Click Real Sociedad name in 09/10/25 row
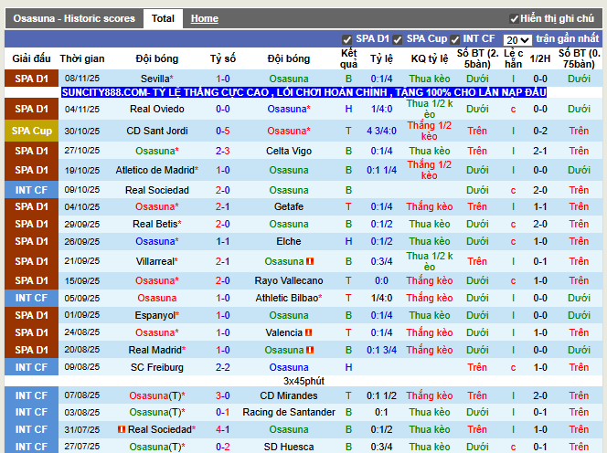The image size is (607, 453). point(157,190)
